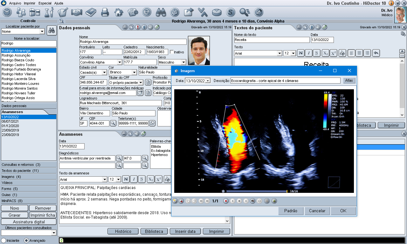407x244 pixels.
Task: Click the Assinatura digital button
Action: click(x=29, y=222)
